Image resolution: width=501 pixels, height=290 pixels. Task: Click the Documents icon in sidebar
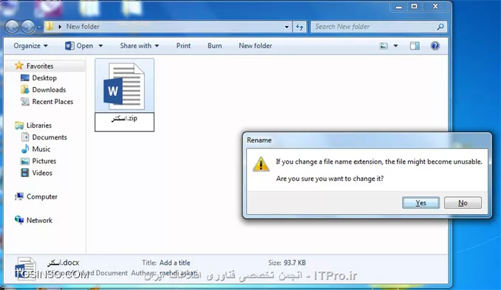pyautogui.click(x=25, y=137)
